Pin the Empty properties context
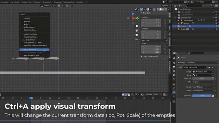This screenshot has width=219, height=123. pos(216,57)
